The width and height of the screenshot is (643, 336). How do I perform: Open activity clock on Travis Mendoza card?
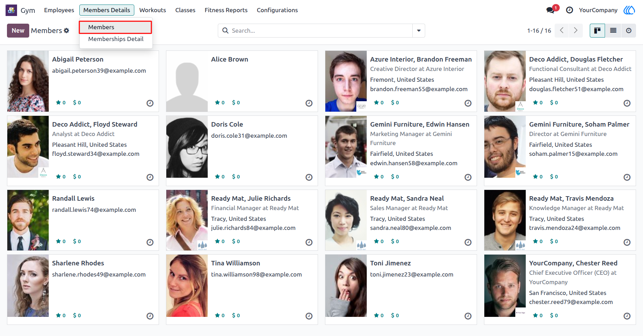[x=627, y=242]
